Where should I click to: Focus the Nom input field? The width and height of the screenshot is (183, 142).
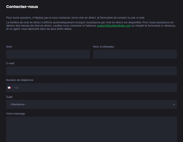pos(48,54)
